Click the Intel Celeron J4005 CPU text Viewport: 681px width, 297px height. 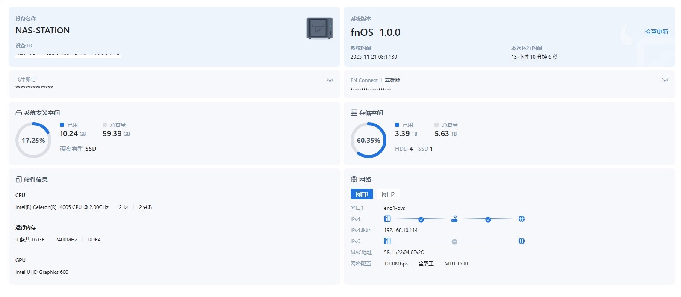click(62, 207)
